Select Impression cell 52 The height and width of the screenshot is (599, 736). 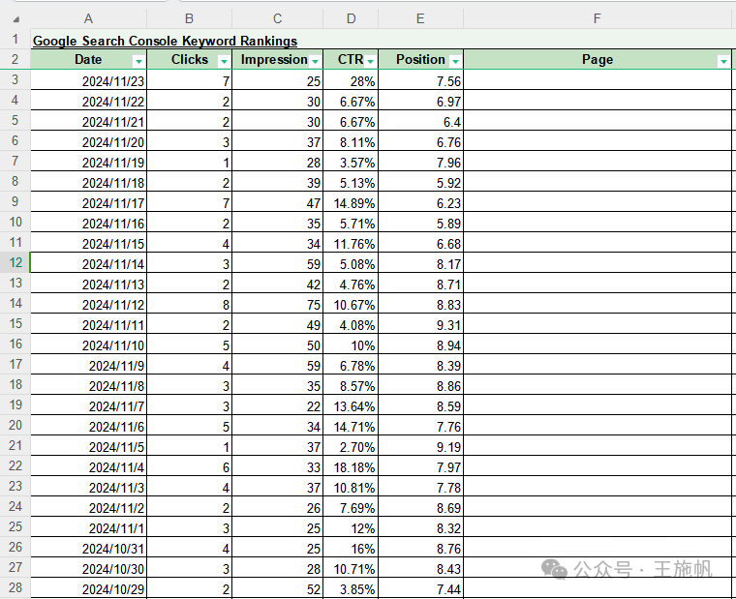tap(277, 589)
